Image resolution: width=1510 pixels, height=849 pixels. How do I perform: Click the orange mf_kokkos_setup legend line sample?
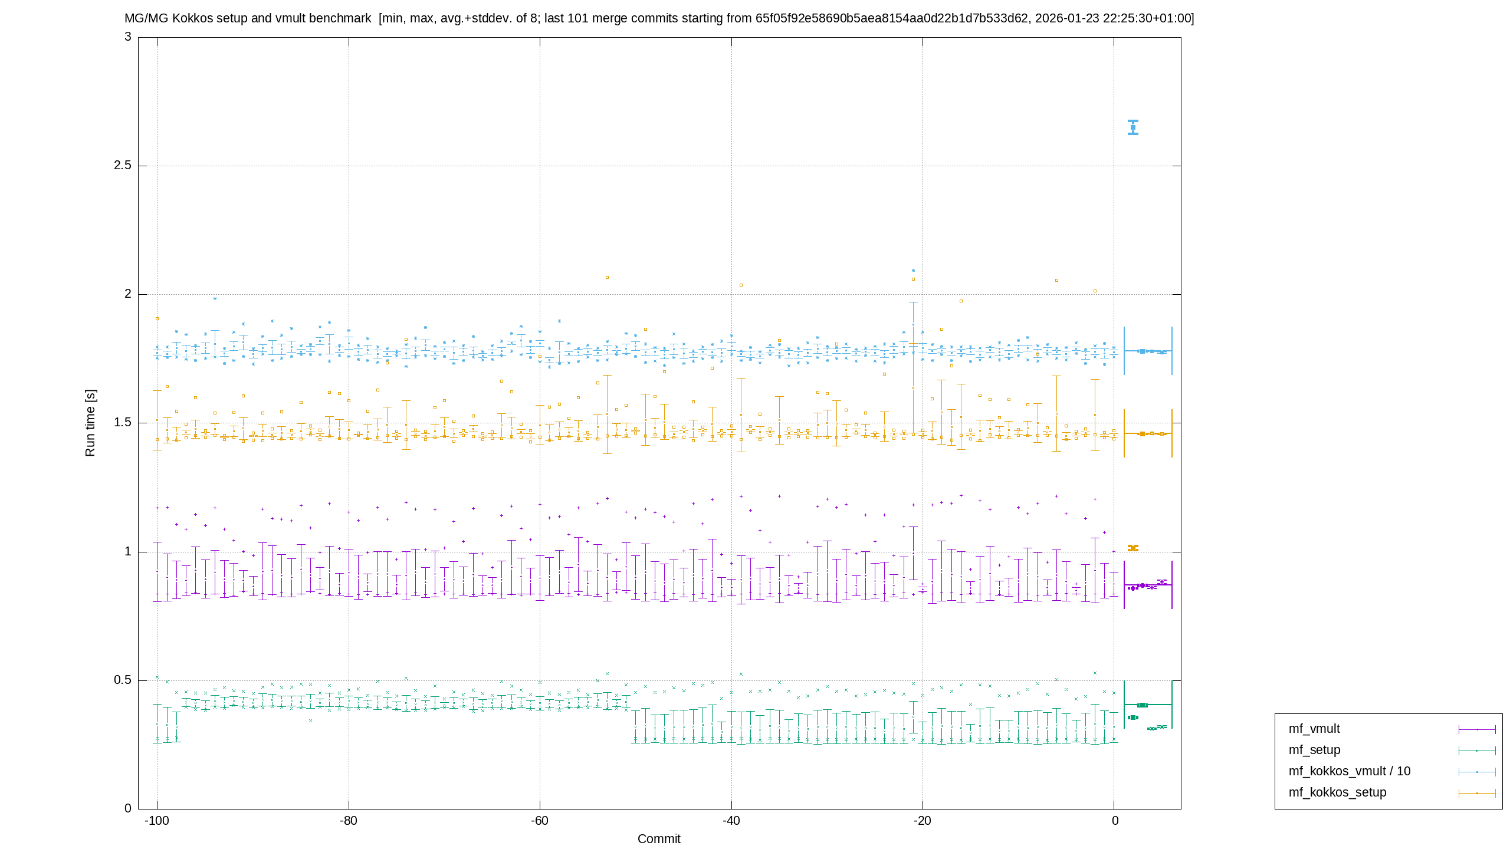click(x=1477, y=793)
